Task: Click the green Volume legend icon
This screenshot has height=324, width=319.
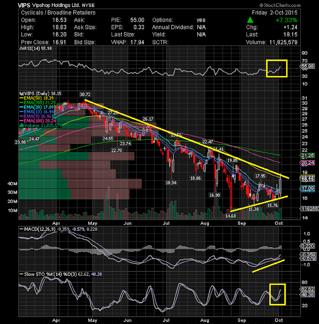Action: coord(21,126)
